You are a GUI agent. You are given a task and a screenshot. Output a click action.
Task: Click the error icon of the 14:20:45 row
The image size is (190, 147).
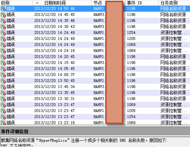[3, 57]
